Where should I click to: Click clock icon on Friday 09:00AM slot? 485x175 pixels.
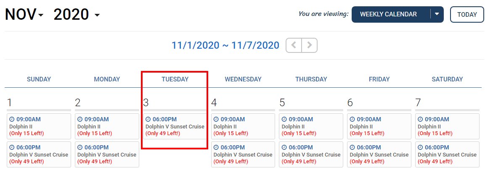tap(352, 119)
